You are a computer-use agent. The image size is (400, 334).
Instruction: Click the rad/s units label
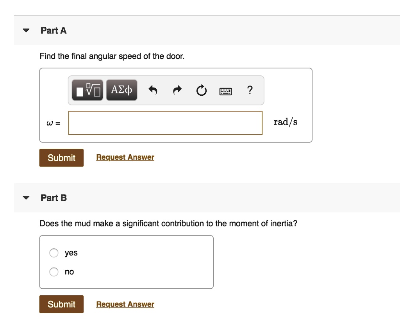tap(285, 122)
